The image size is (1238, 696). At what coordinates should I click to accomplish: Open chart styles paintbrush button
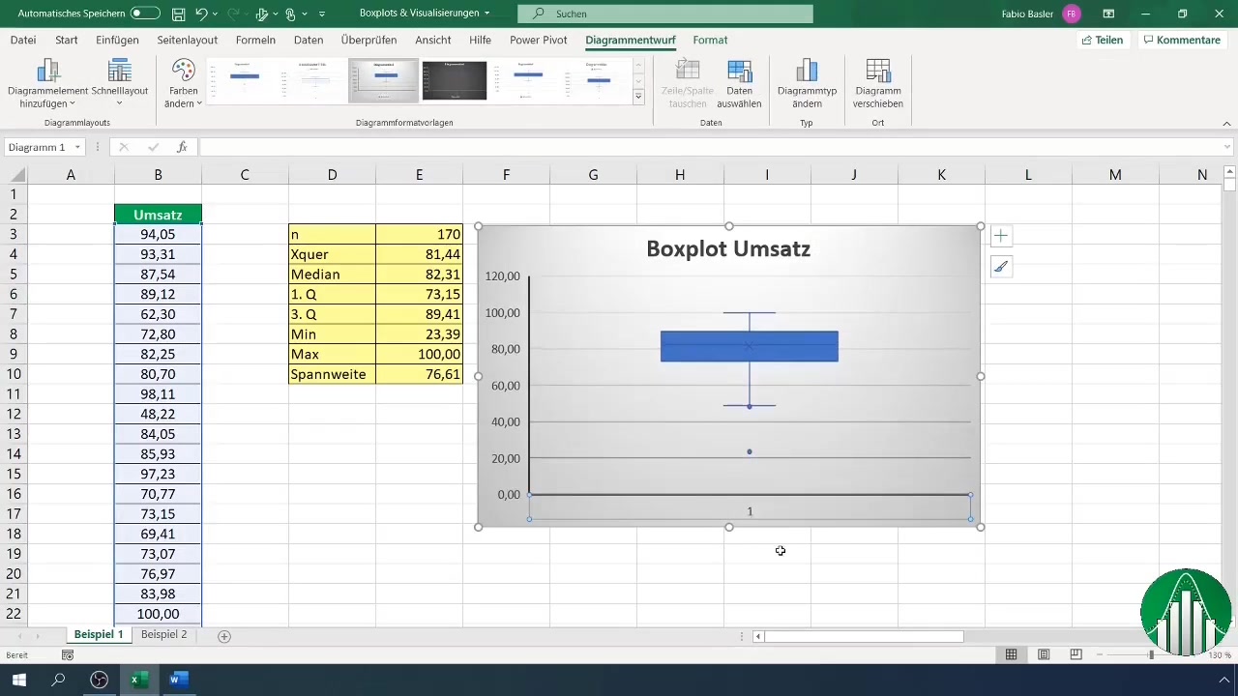[x=1001, y=268]
